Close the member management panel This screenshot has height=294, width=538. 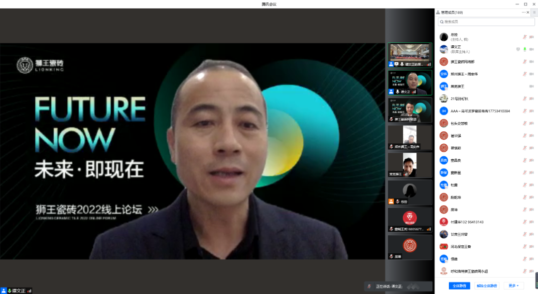[528, 12]
